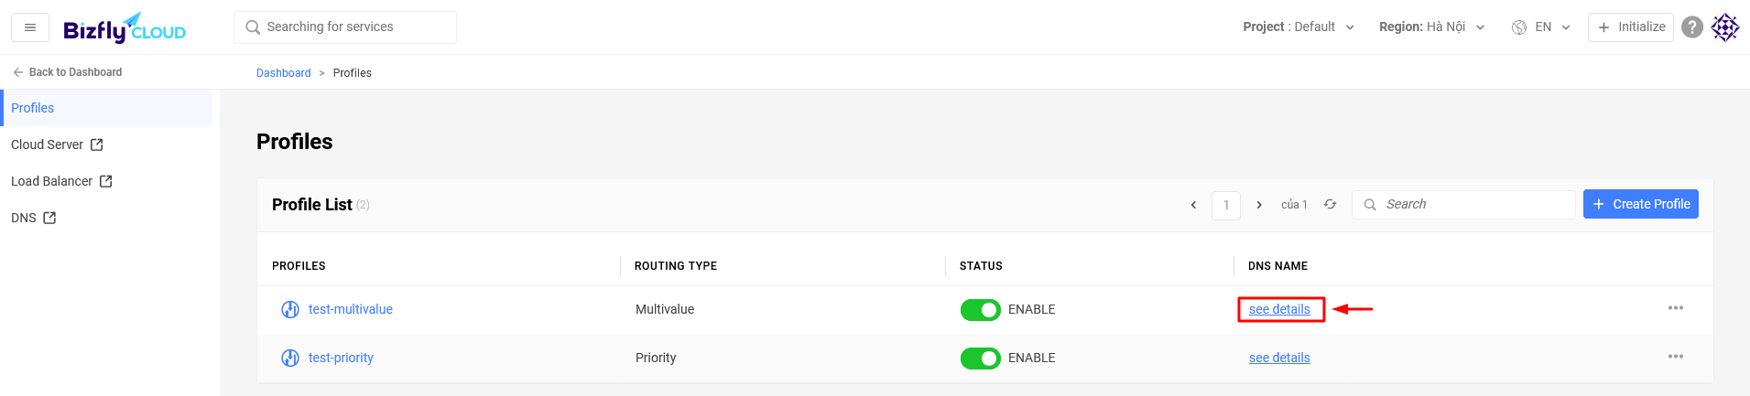Open the test-multivalue row three-dot menu

(1676, 308)
